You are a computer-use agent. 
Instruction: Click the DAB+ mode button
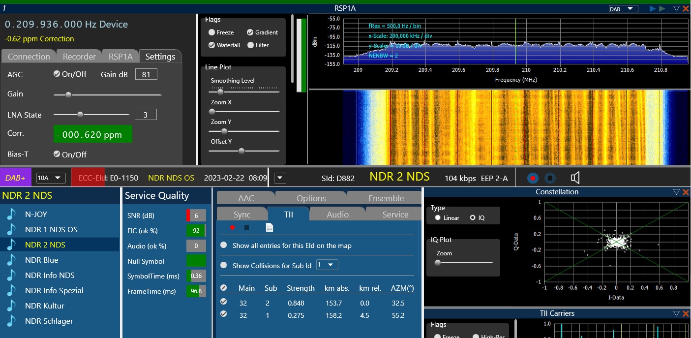point(16,178)
